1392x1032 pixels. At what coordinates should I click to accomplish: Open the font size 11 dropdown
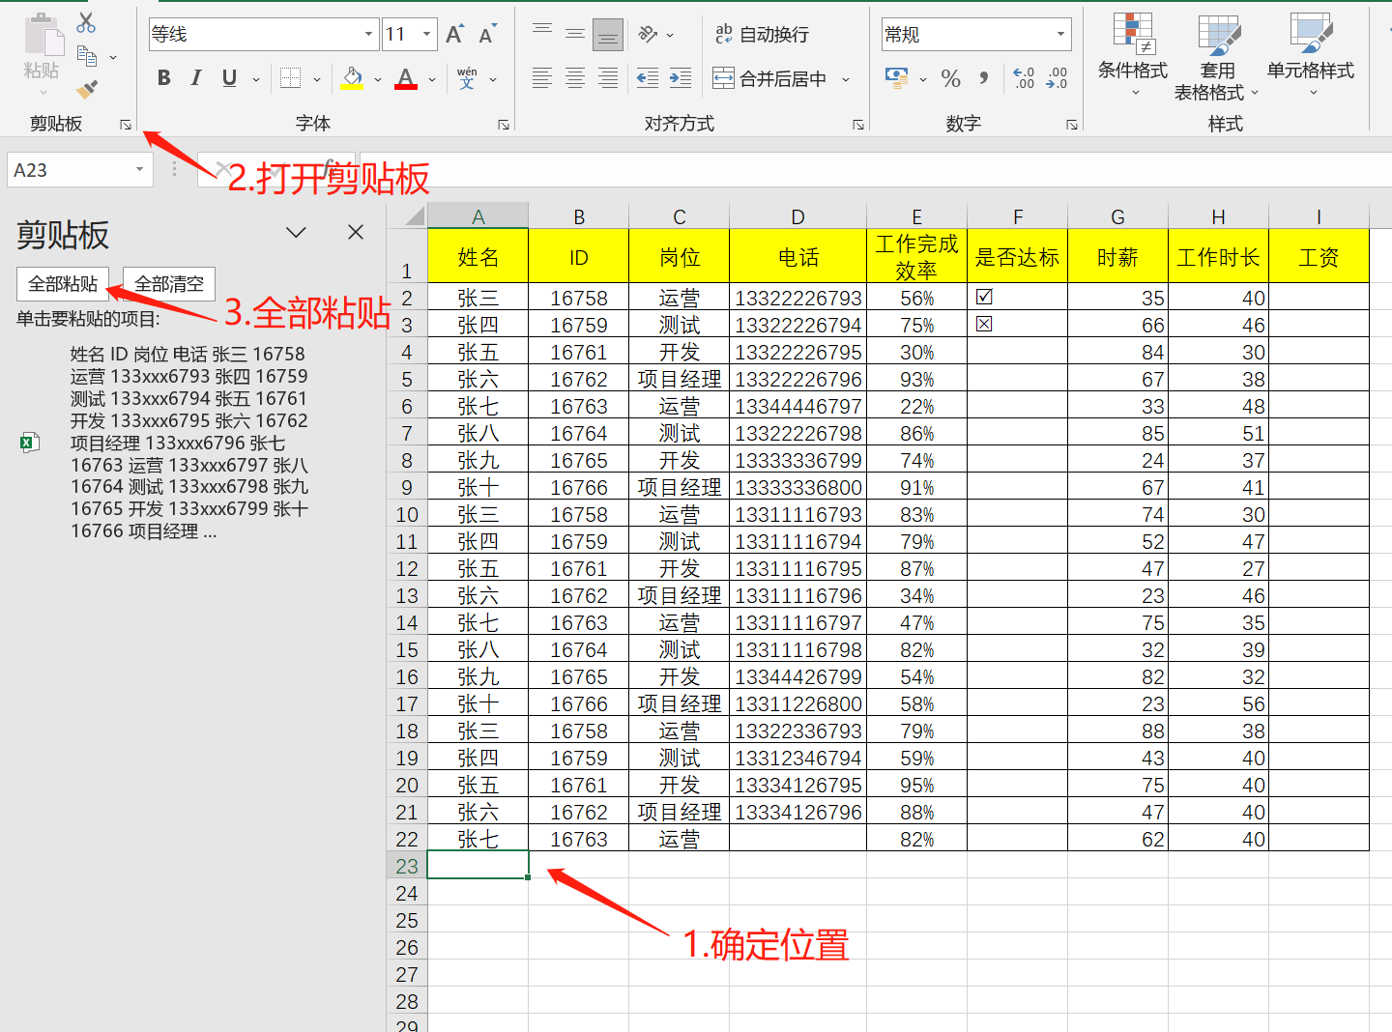426,35
